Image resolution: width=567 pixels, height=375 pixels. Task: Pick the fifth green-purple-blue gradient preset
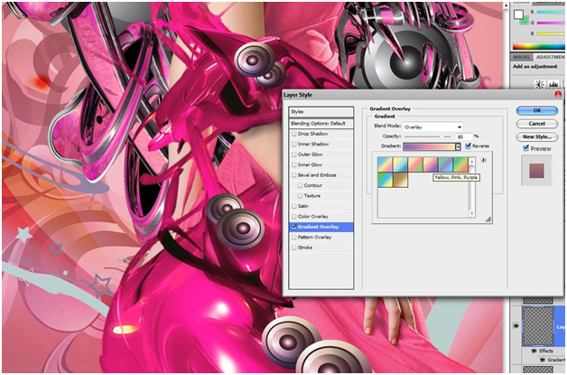click(x=445, y=164)
